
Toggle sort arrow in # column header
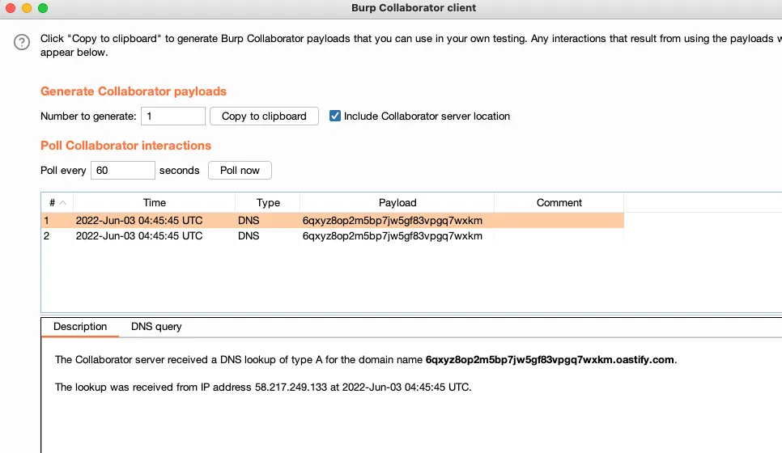click(62, 203)
